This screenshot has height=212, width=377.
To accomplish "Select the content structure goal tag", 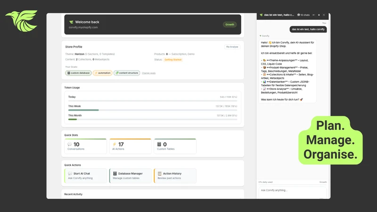I will click(127, 73).
